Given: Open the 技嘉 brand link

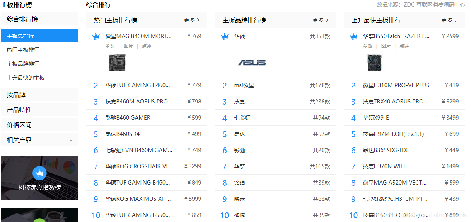Looking at the screenshot, I should click(239, 102).
